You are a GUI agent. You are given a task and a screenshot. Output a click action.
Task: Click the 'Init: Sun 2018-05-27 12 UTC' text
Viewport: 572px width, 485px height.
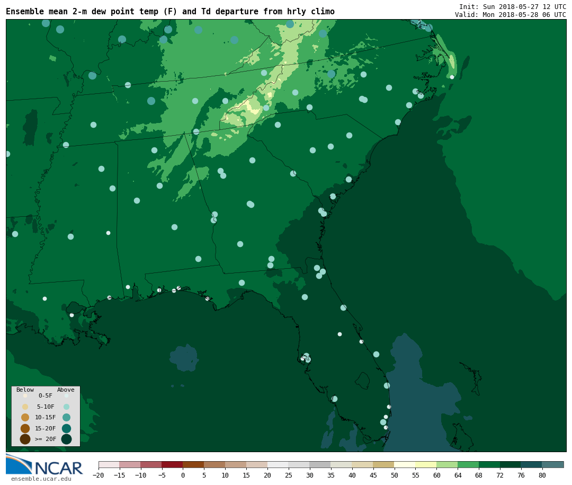pos(512,7)
